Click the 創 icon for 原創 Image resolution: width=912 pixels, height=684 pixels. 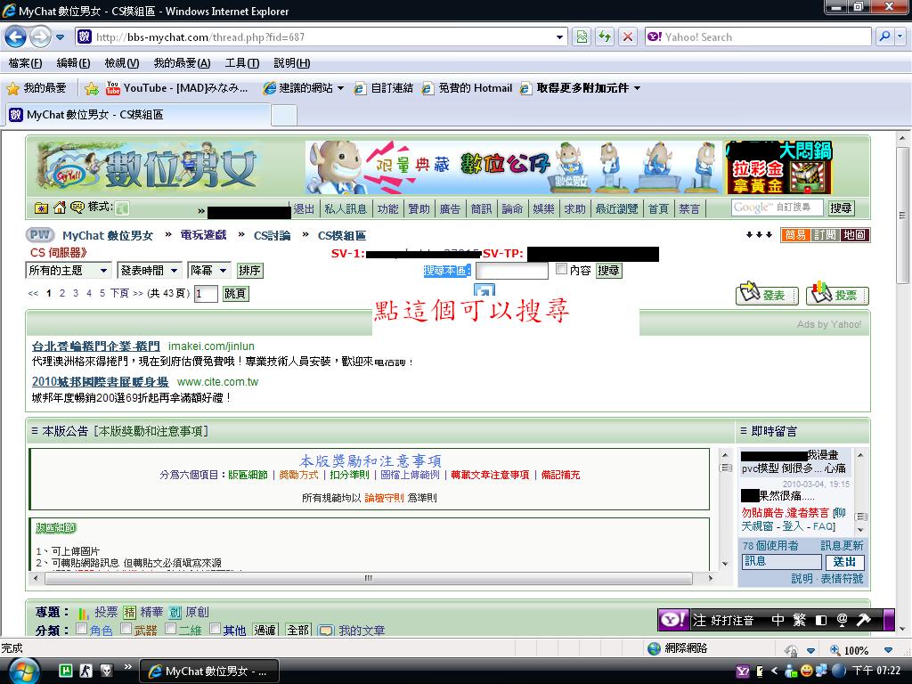point(175,613)
